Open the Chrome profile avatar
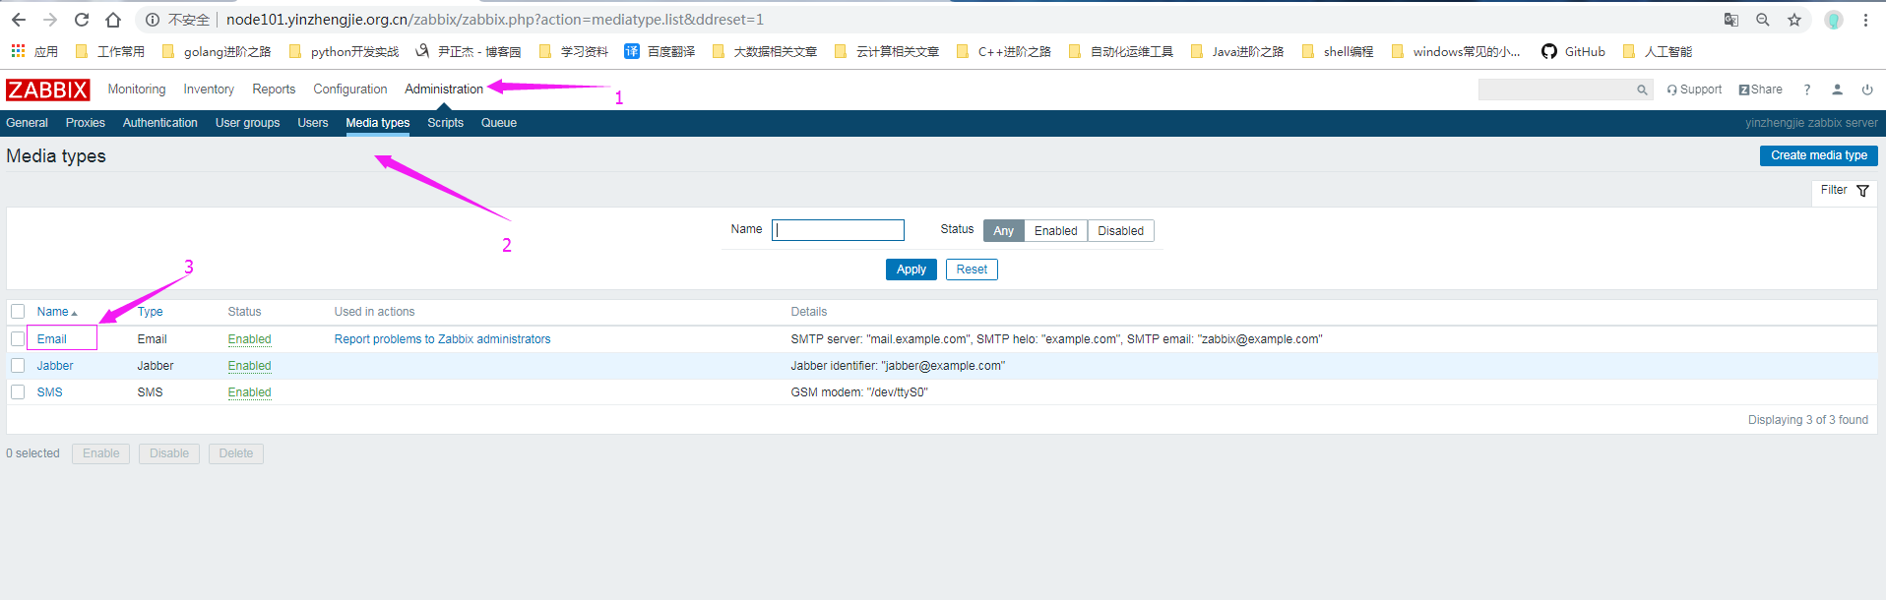 1834,20
